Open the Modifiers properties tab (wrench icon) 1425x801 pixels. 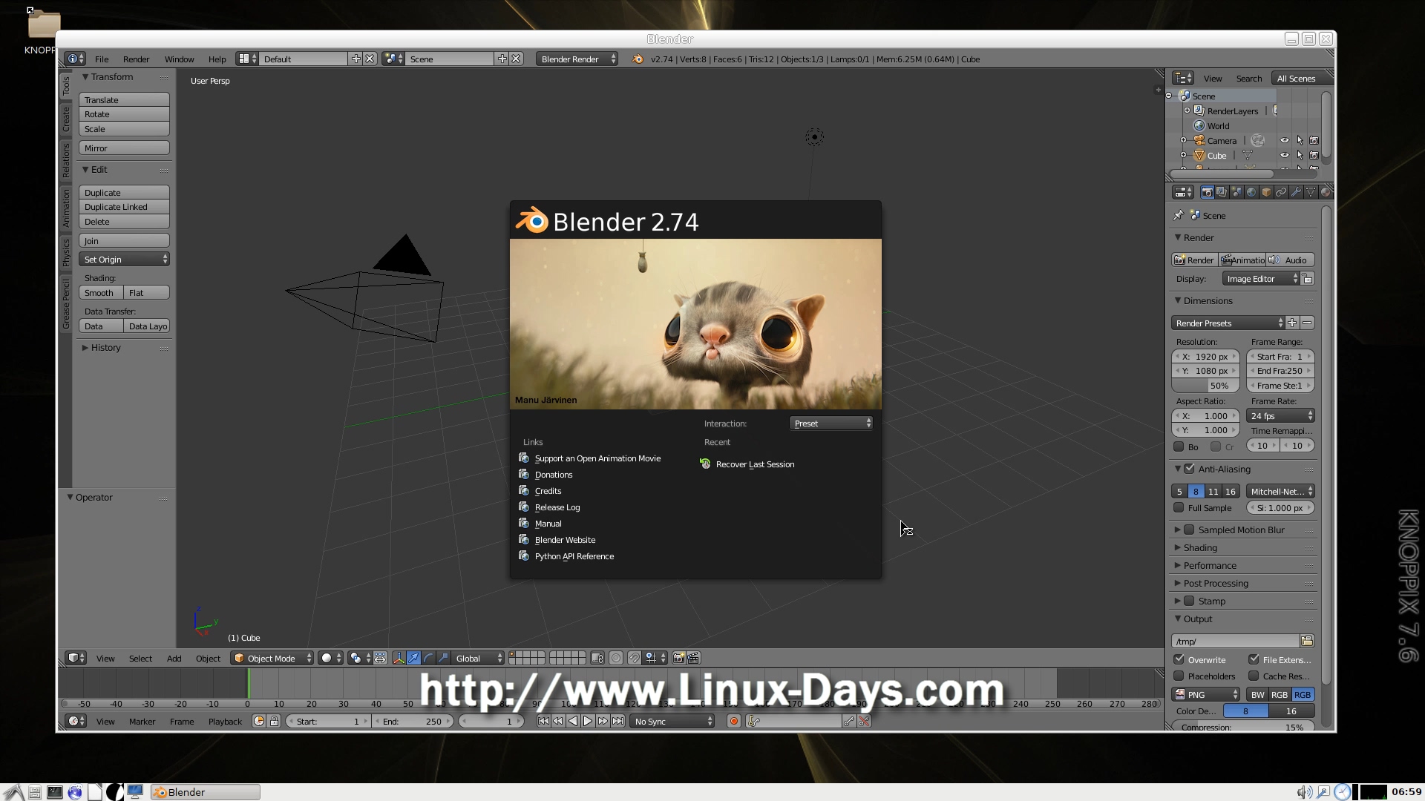click(x=1296, y=192)
